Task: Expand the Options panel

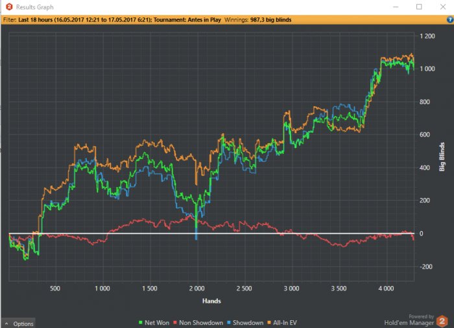Action: (x=19, y=323)
